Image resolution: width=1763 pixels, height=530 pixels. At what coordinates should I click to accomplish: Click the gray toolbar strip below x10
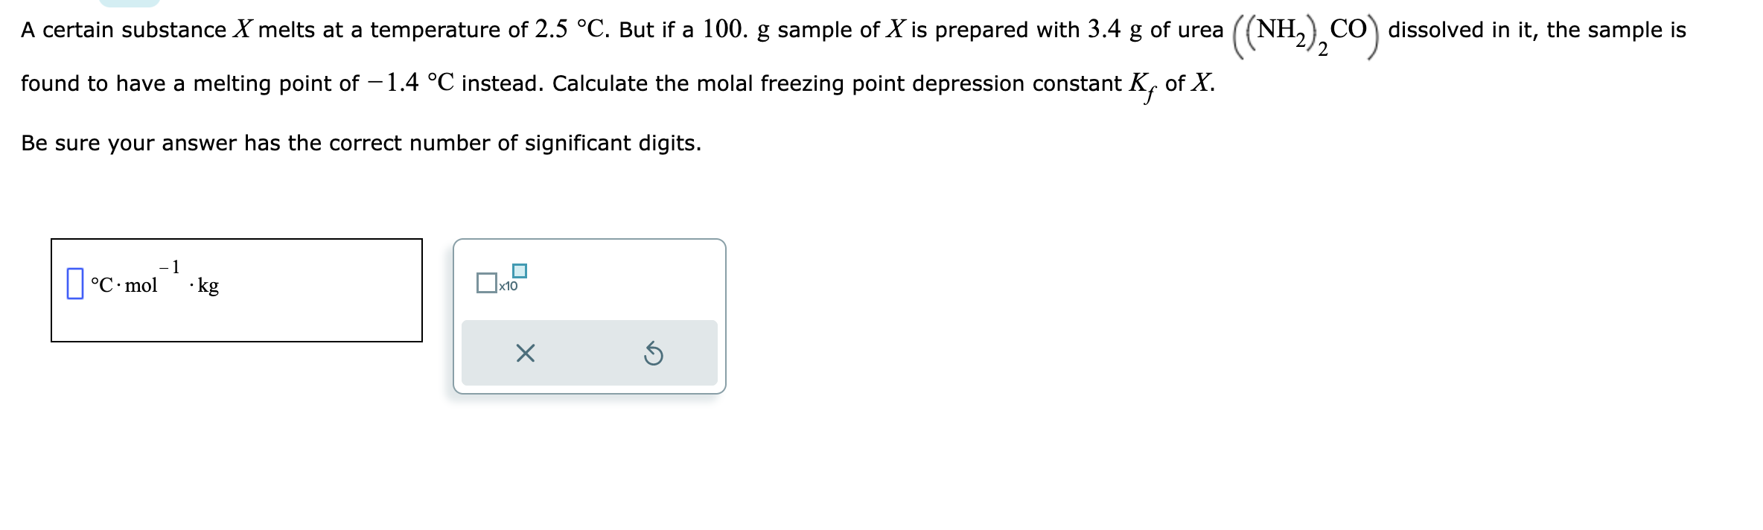point(589,356)
